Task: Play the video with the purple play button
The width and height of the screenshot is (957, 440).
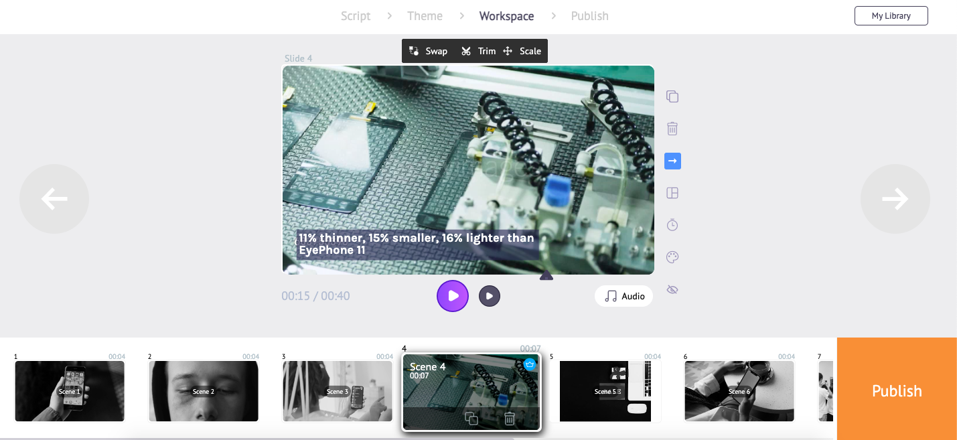Action: [453, 295]
